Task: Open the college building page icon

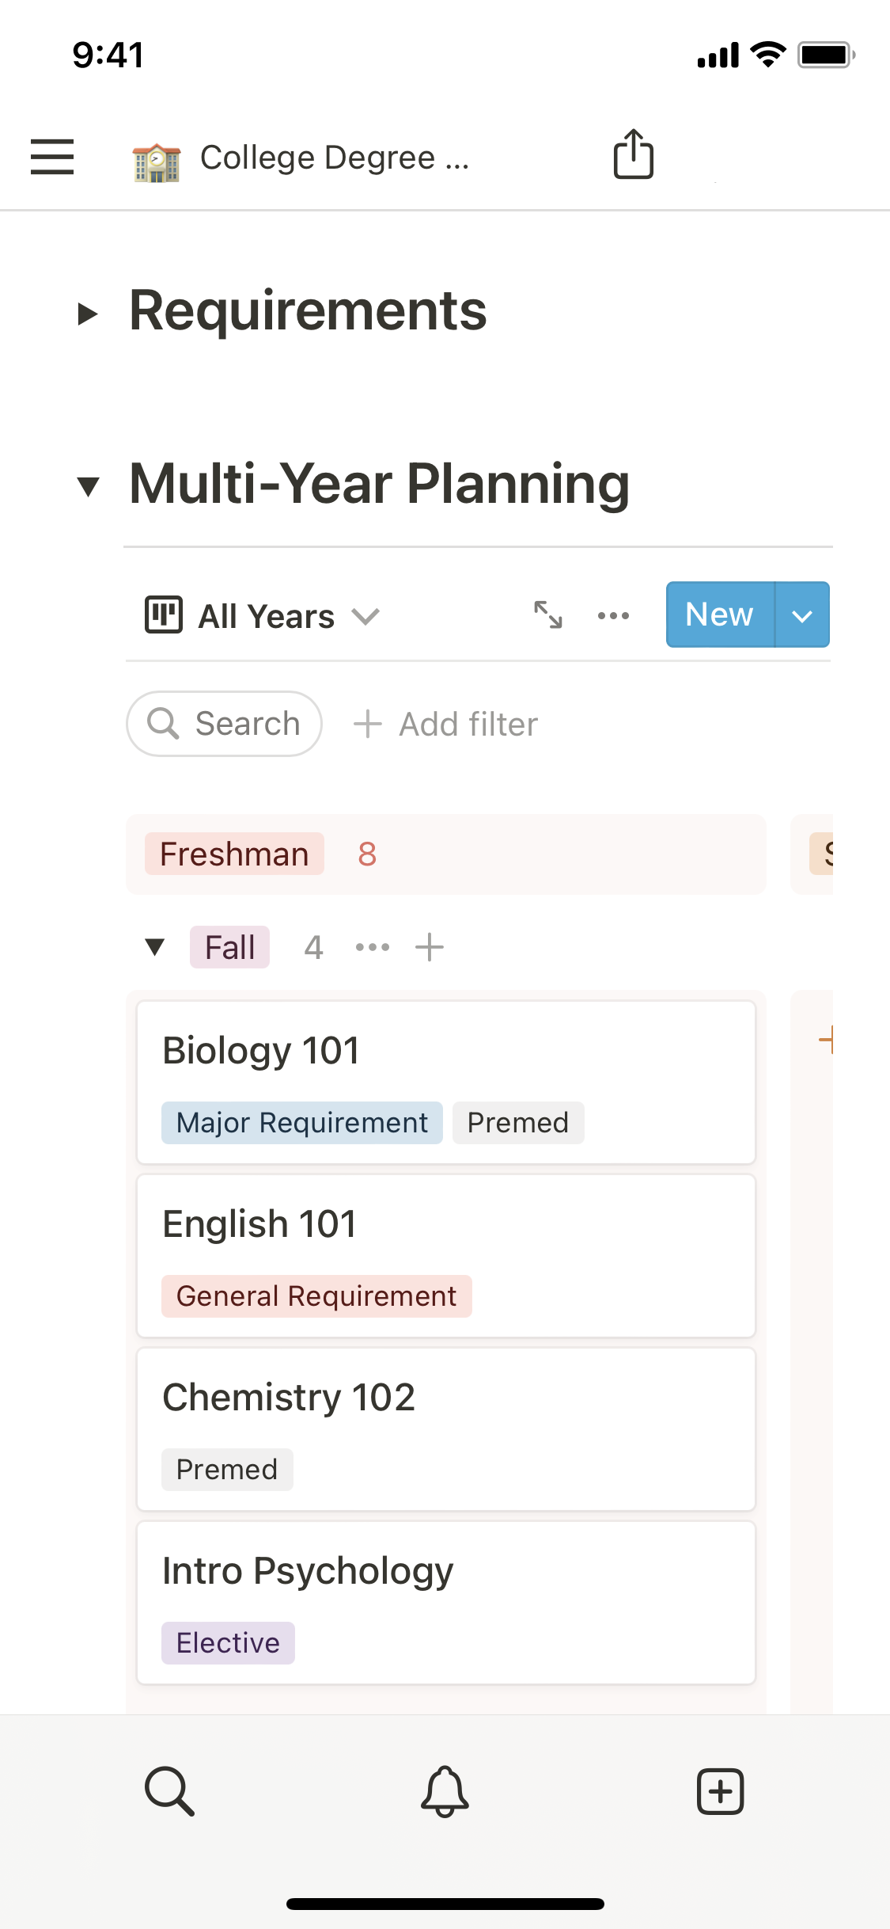Action: (x=157, y=161)
